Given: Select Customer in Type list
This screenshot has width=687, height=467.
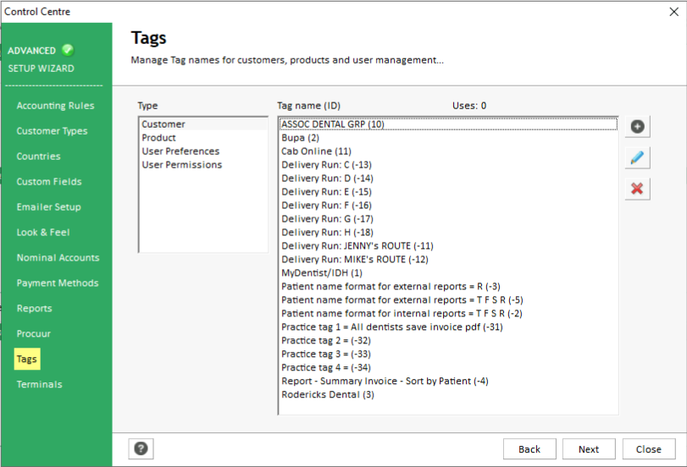Looking at the screenshot, I should pos(204,124).
